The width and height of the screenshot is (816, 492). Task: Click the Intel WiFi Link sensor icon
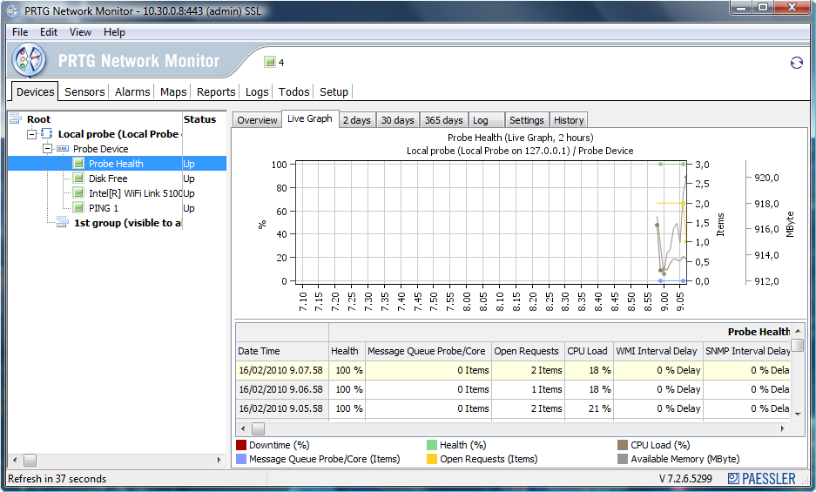[x=78, y=193]
